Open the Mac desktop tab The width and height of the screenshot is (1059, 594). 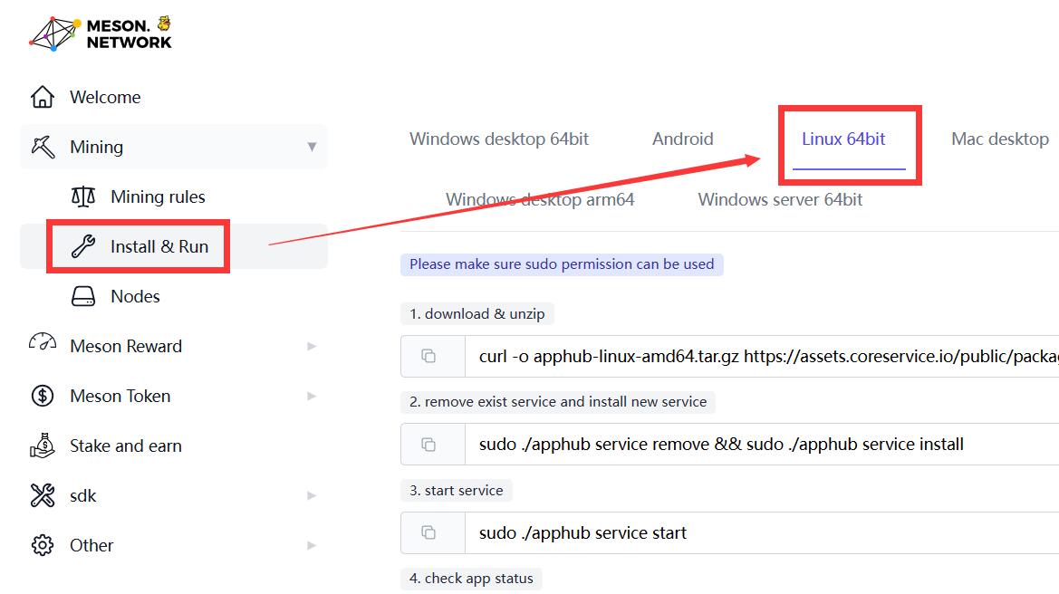1000,139
